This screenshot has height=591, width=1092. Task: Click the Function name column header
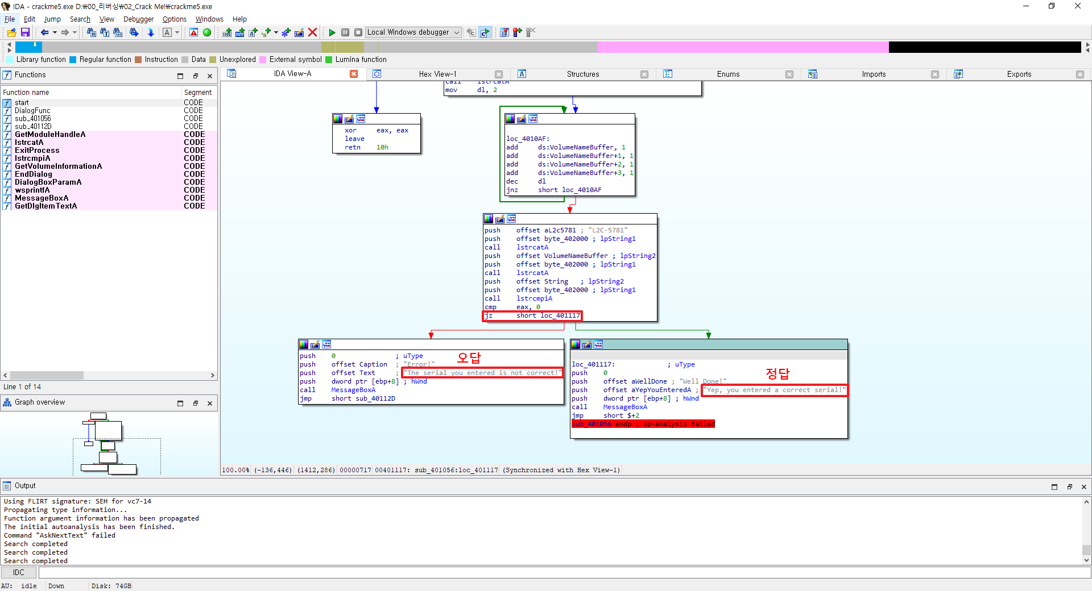91,92
